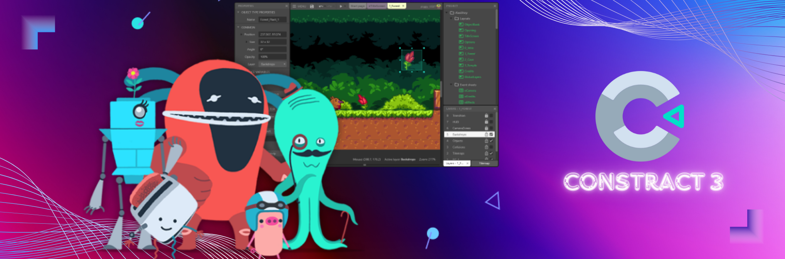Toggle visibility checkbox of Backdrops layer
The image size is (785, 259).
[491, 134]
